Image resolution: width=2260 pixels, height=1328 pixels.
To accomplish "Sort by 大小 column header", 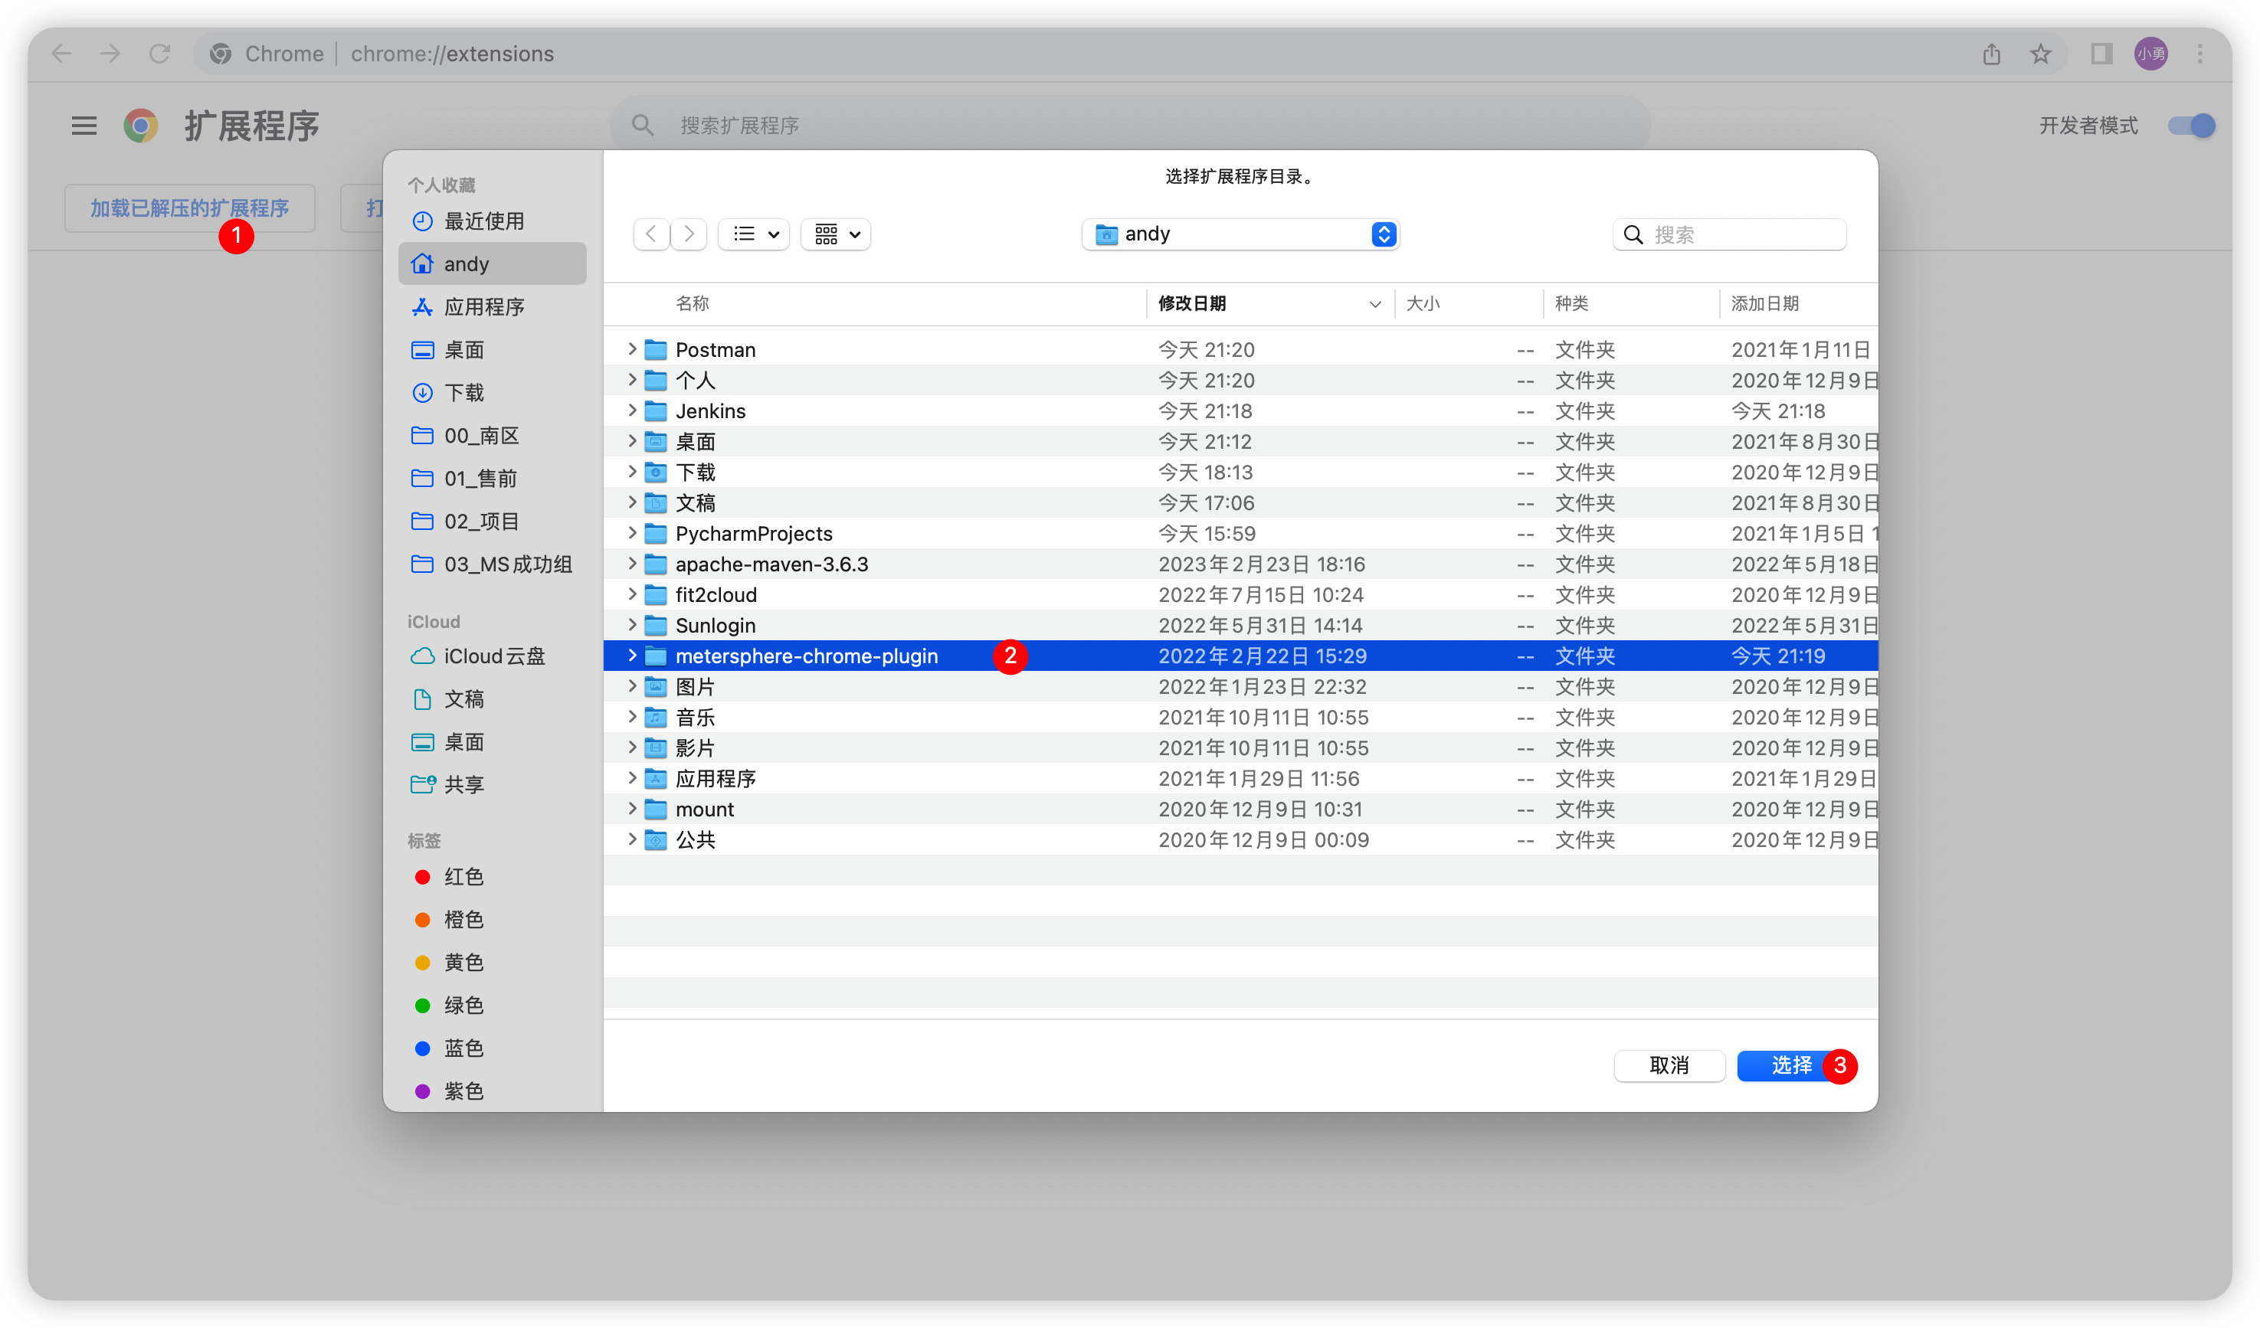I will pos(1468,303).
